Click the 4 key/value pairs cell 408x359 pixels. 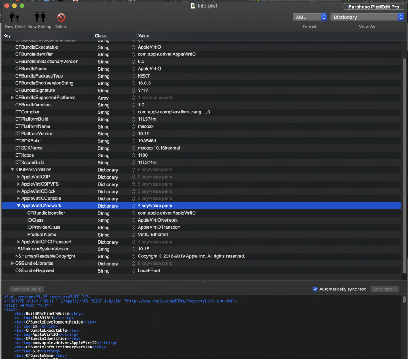coord(155,206)
